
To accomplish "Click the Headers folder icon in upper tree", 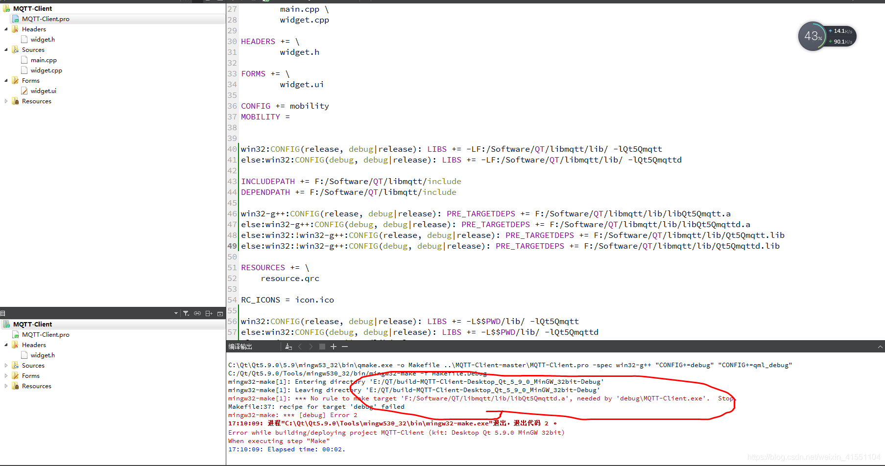I will (x=16, y=29).
